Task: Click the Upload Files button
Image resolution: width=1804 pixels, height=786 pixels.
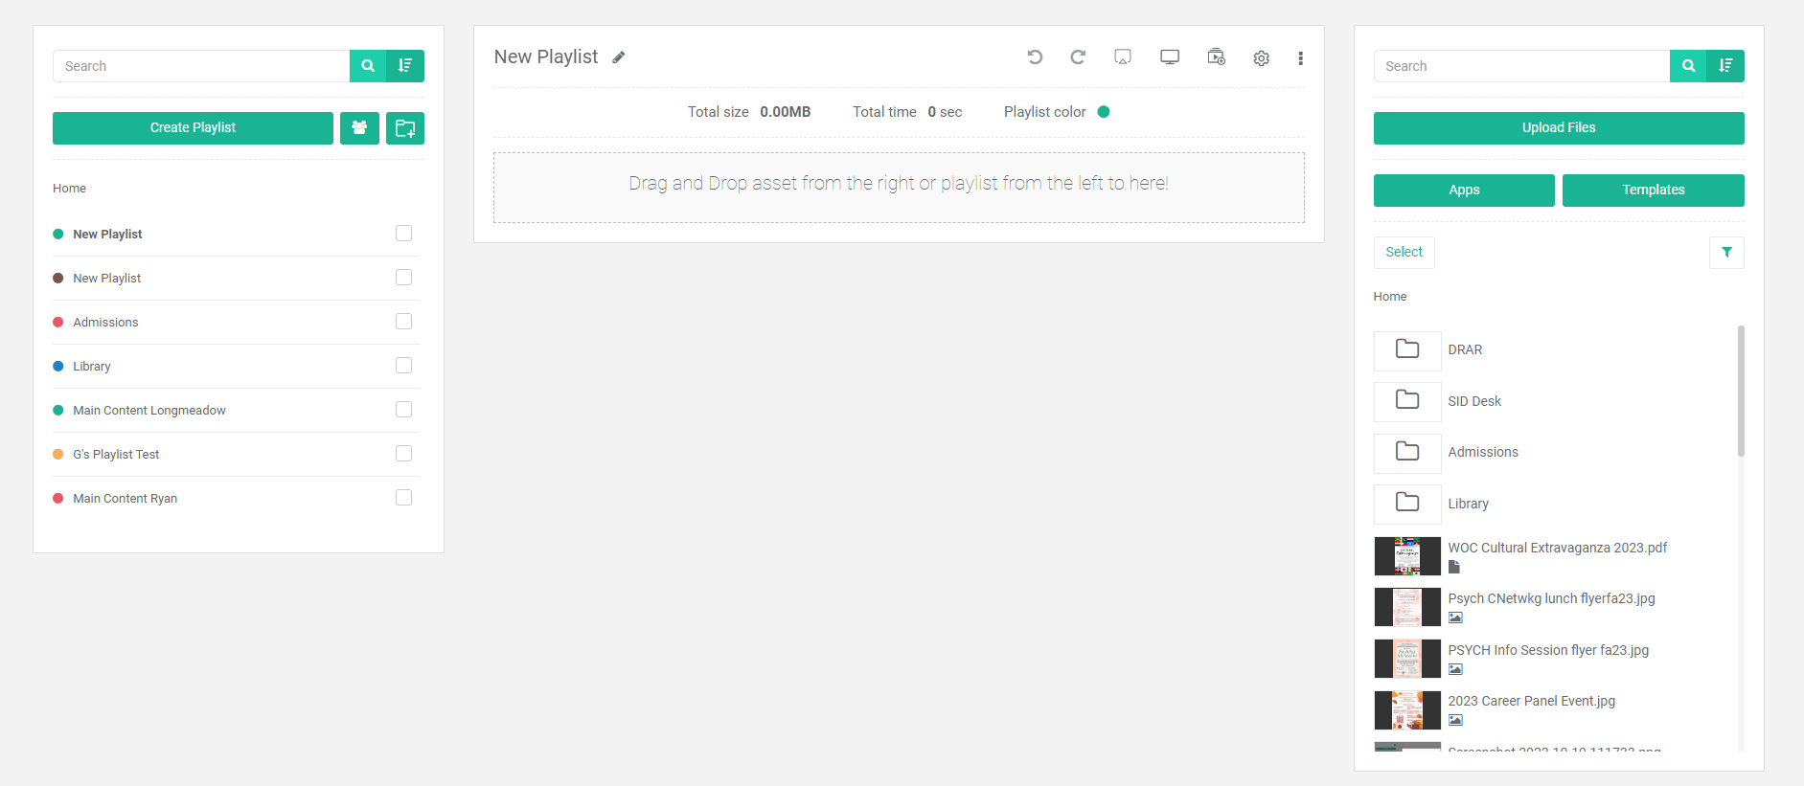Action: point(1558,128)
